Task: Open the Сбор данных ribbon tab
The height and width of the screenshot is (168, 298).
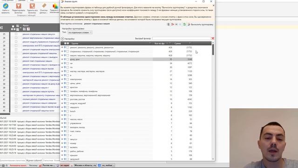Action: tap(7, 1)
